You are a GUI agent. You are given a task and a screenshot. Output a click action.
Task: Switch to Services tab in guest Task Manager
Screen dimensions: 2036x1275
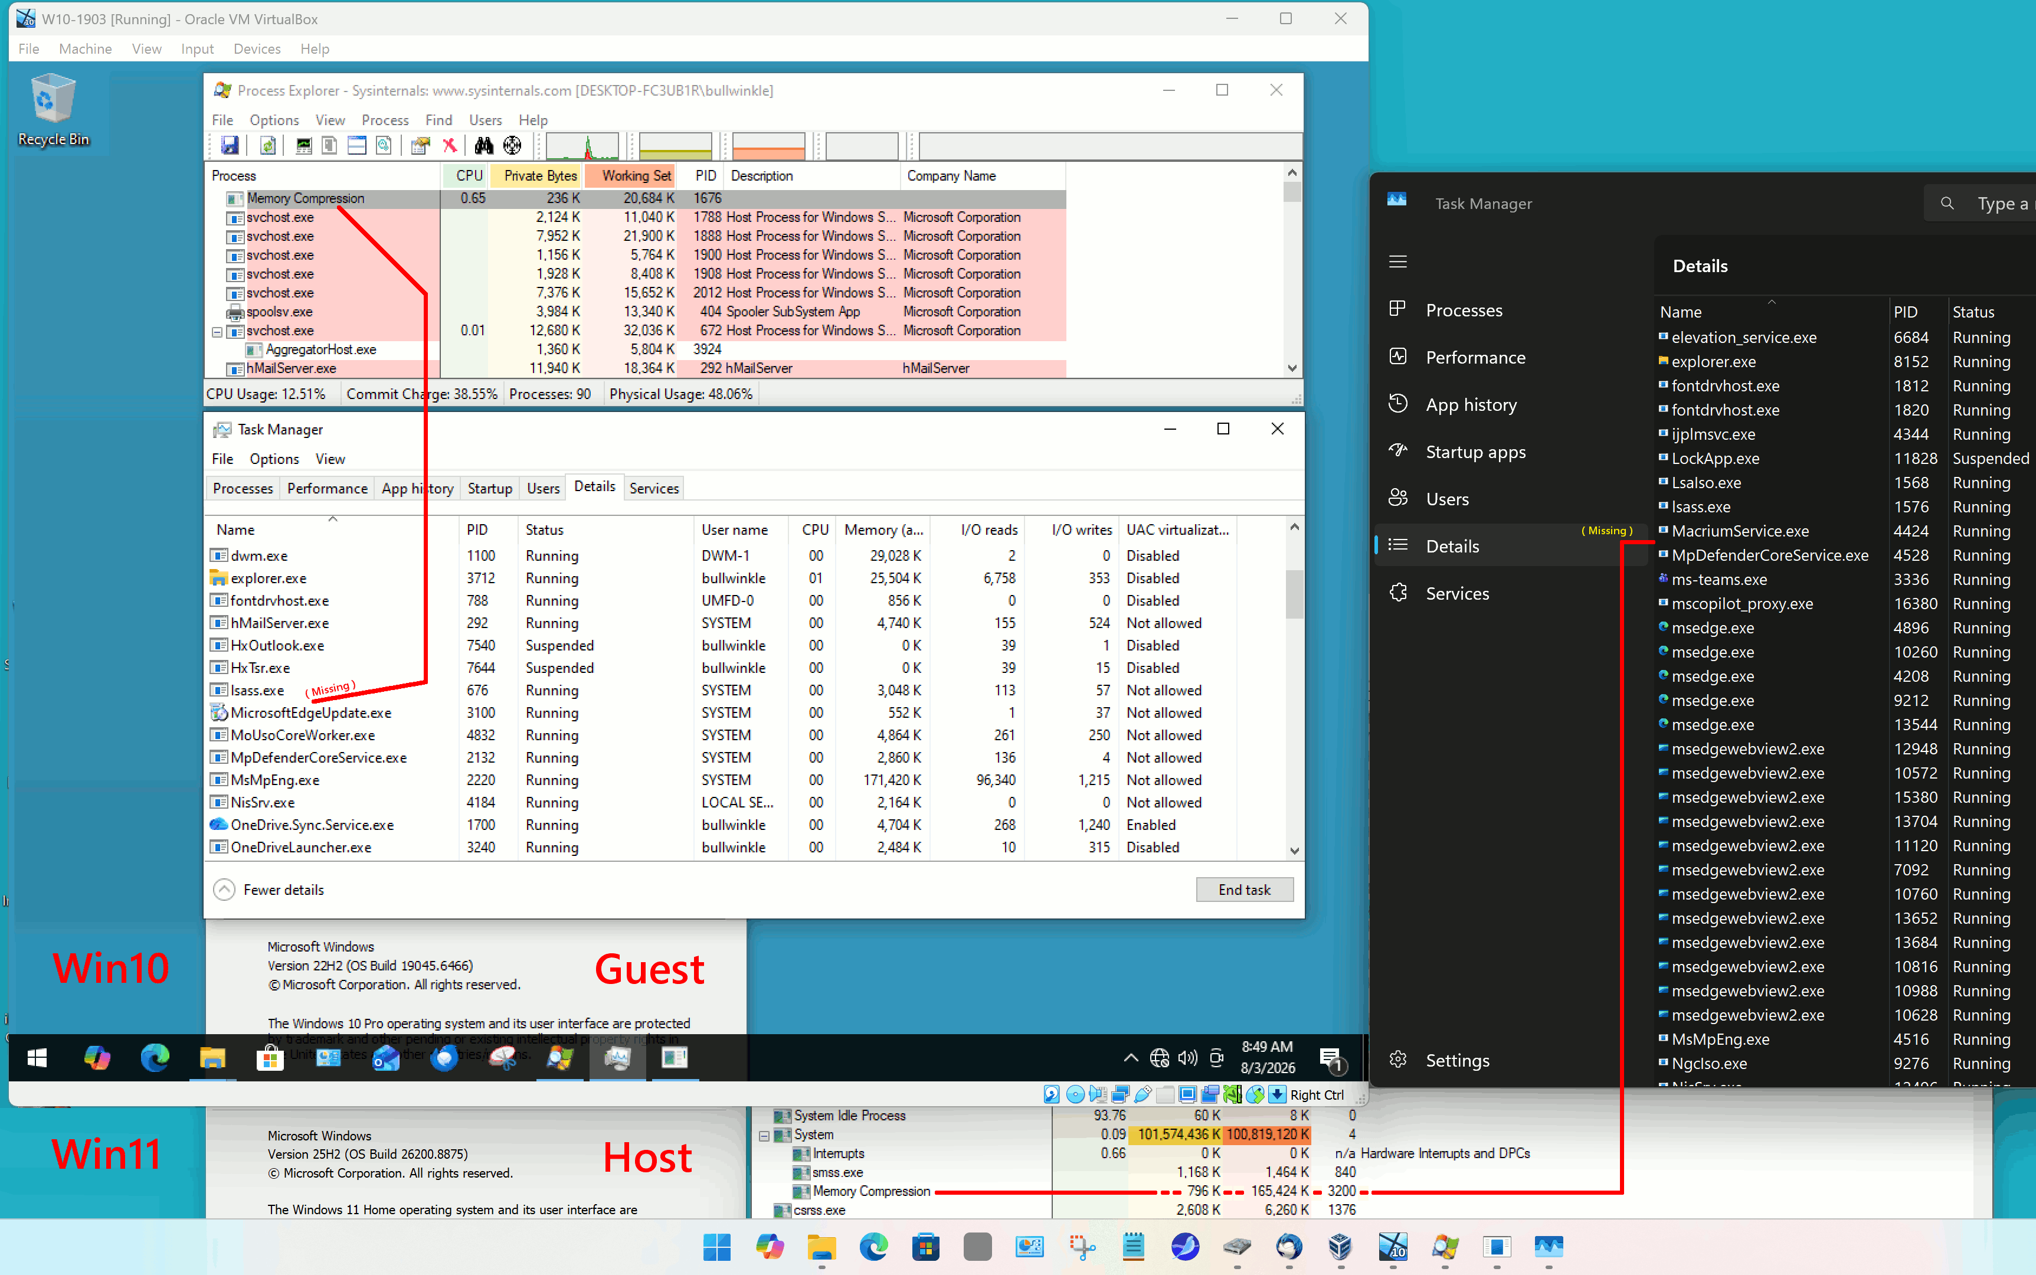tap(654, 488)
